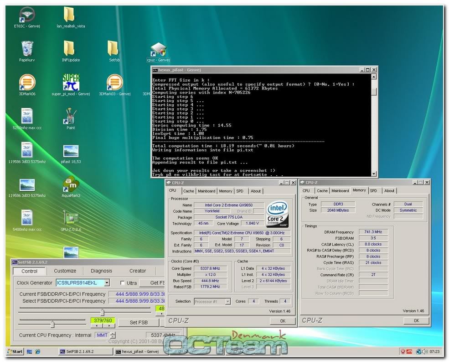The height and width of the screenshot is (362, 449).
Task: Click the hexus_pifast console title bar icon
Action: 155,70
